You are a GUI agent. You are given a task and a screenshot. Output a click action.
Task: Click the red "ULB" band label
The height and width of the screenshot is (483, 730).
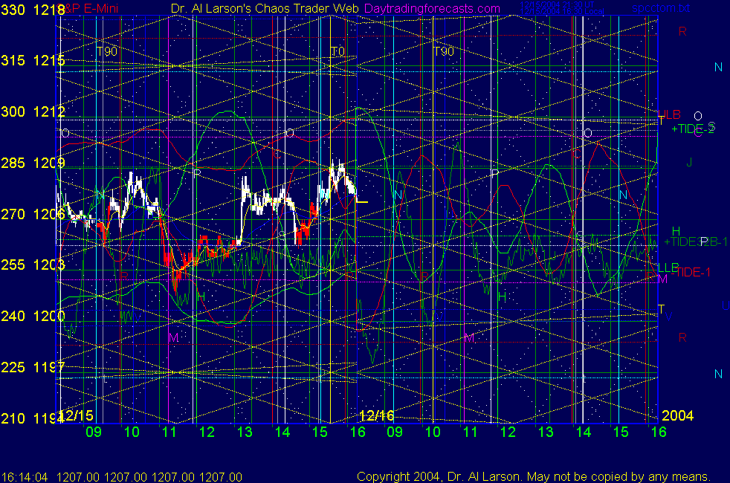pos(670,114)
